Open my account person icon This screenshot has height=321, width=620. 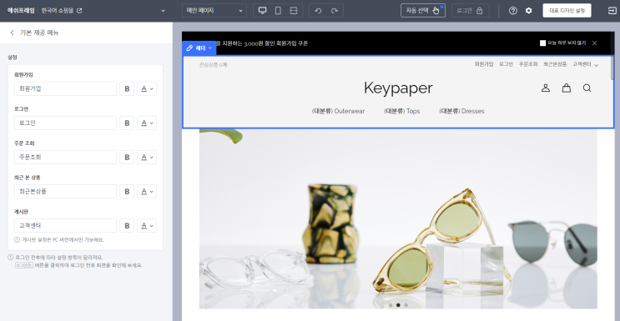[x=546, y=88]
